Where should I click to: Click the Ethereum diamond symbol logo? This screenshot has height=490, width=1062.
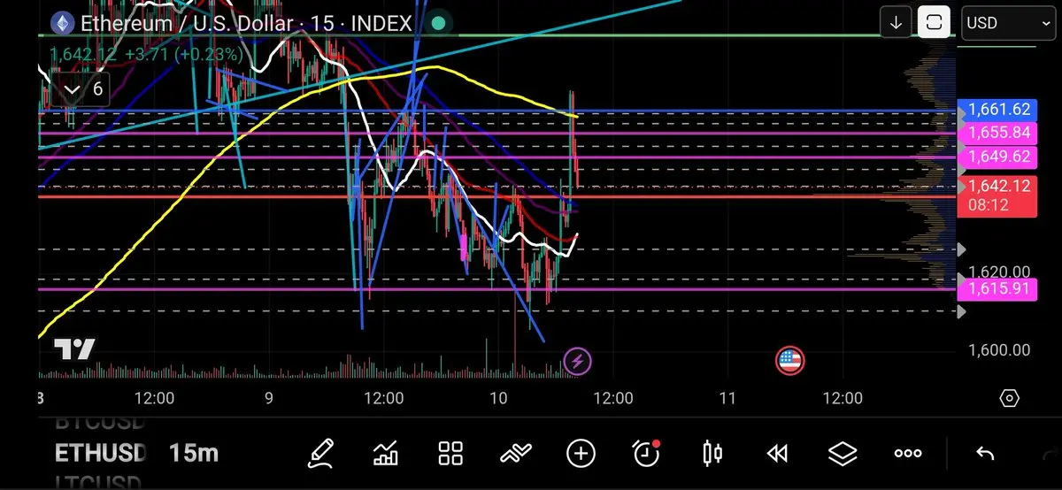(x=62, y=23)
